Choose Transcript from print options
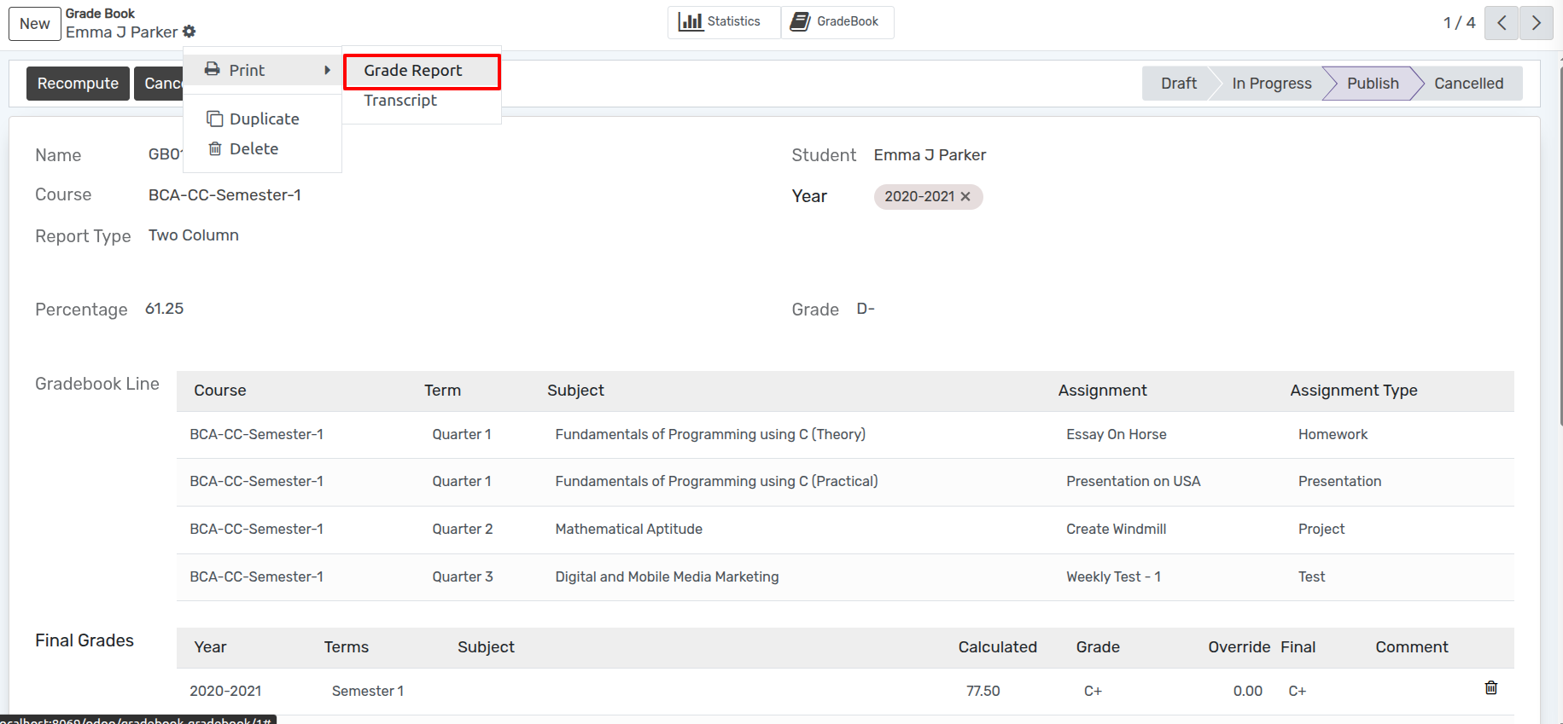The height and width of the screenshot is (724, 1563). pyautogui.click(x=400, y=101)
